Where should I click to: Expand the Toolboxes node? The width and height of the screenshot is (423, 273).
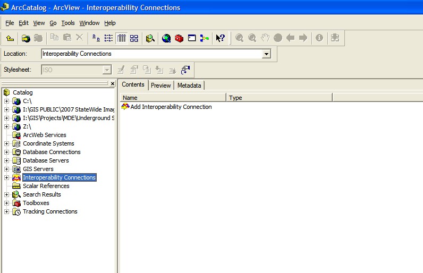pyautogui.click(x=6, y=203)
